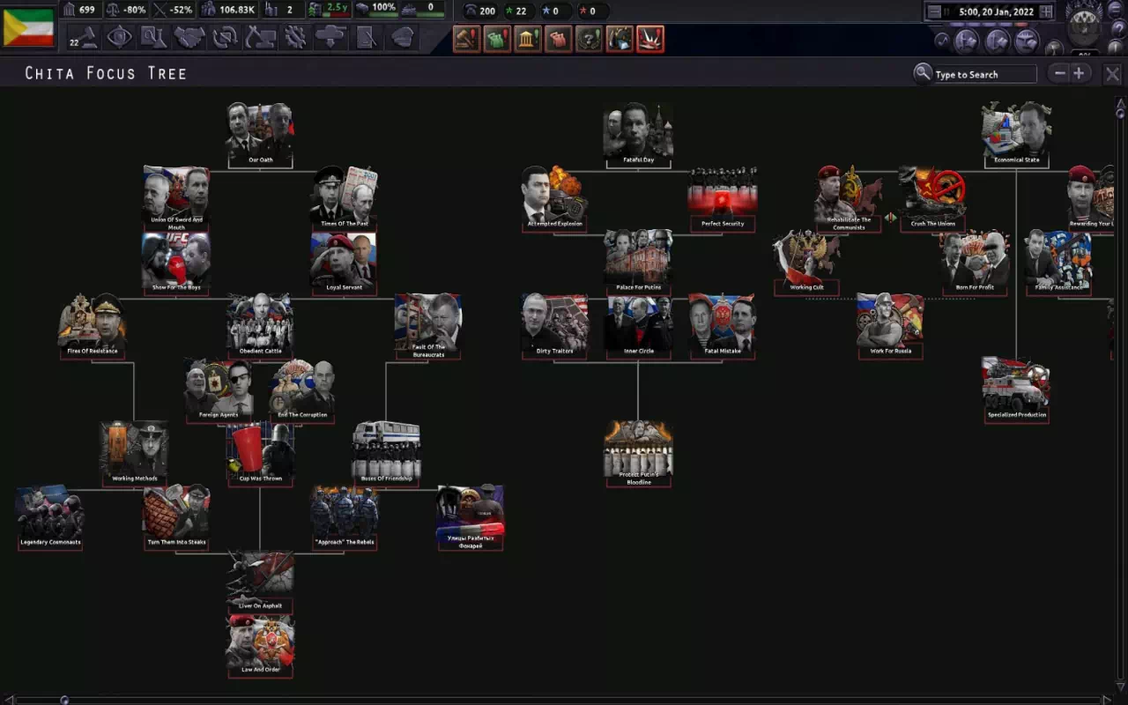The height and width of the screenshot is (705, 1128).
Task: Click the Type to Search field
Action: tap(983, 75)
